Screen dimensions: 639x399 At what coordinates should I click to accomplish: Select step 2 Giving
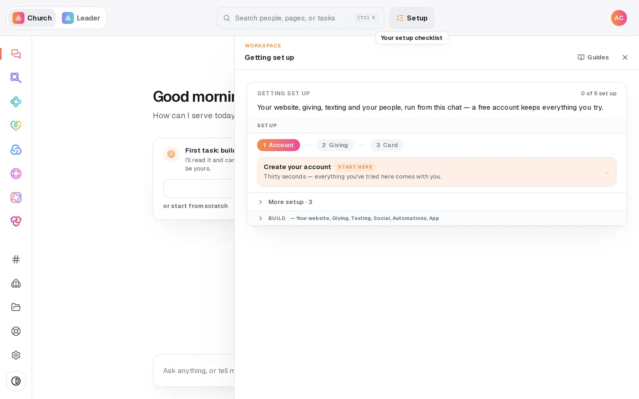(335, 145)
